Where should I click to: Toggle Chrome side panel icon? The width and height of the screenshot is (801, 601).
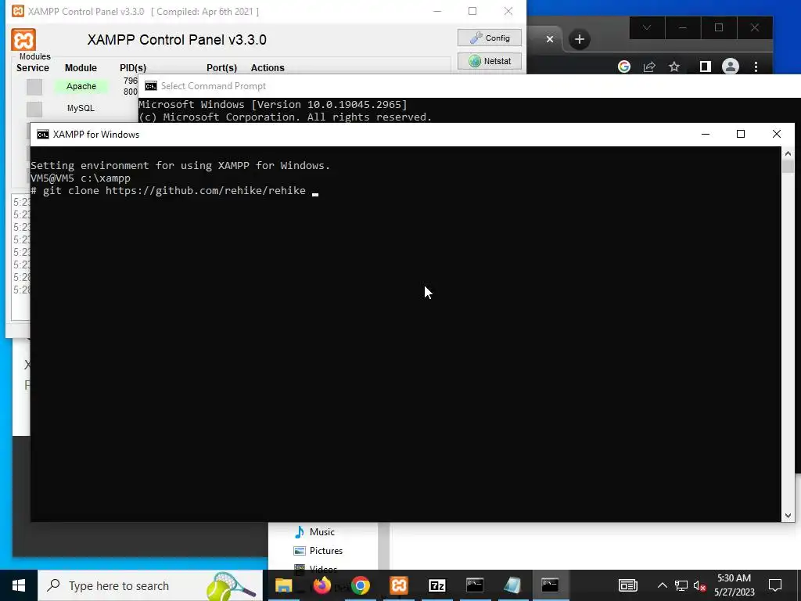705,67
